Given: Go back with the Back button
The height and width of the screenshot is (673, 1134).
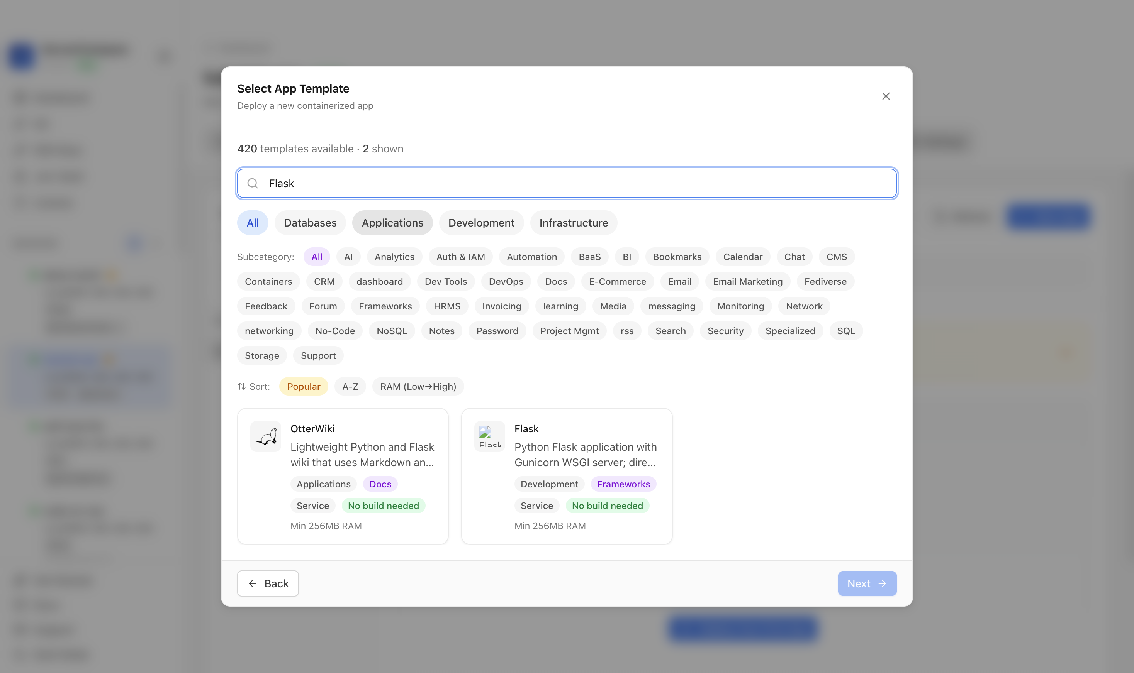Looking at the screenshot, I should click(x=268, y=583).
